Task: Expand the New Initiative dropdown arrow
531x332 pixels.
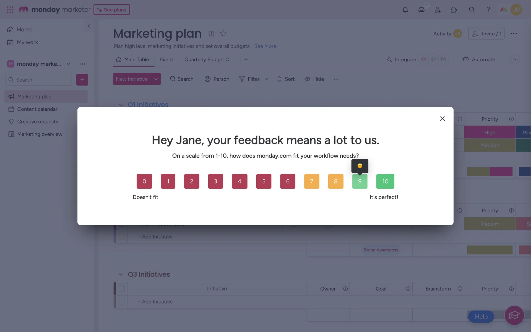Action: pos(156,79)
